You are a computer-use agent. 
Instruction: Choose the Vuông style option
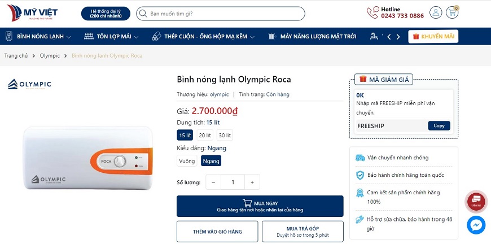(187, 160)
